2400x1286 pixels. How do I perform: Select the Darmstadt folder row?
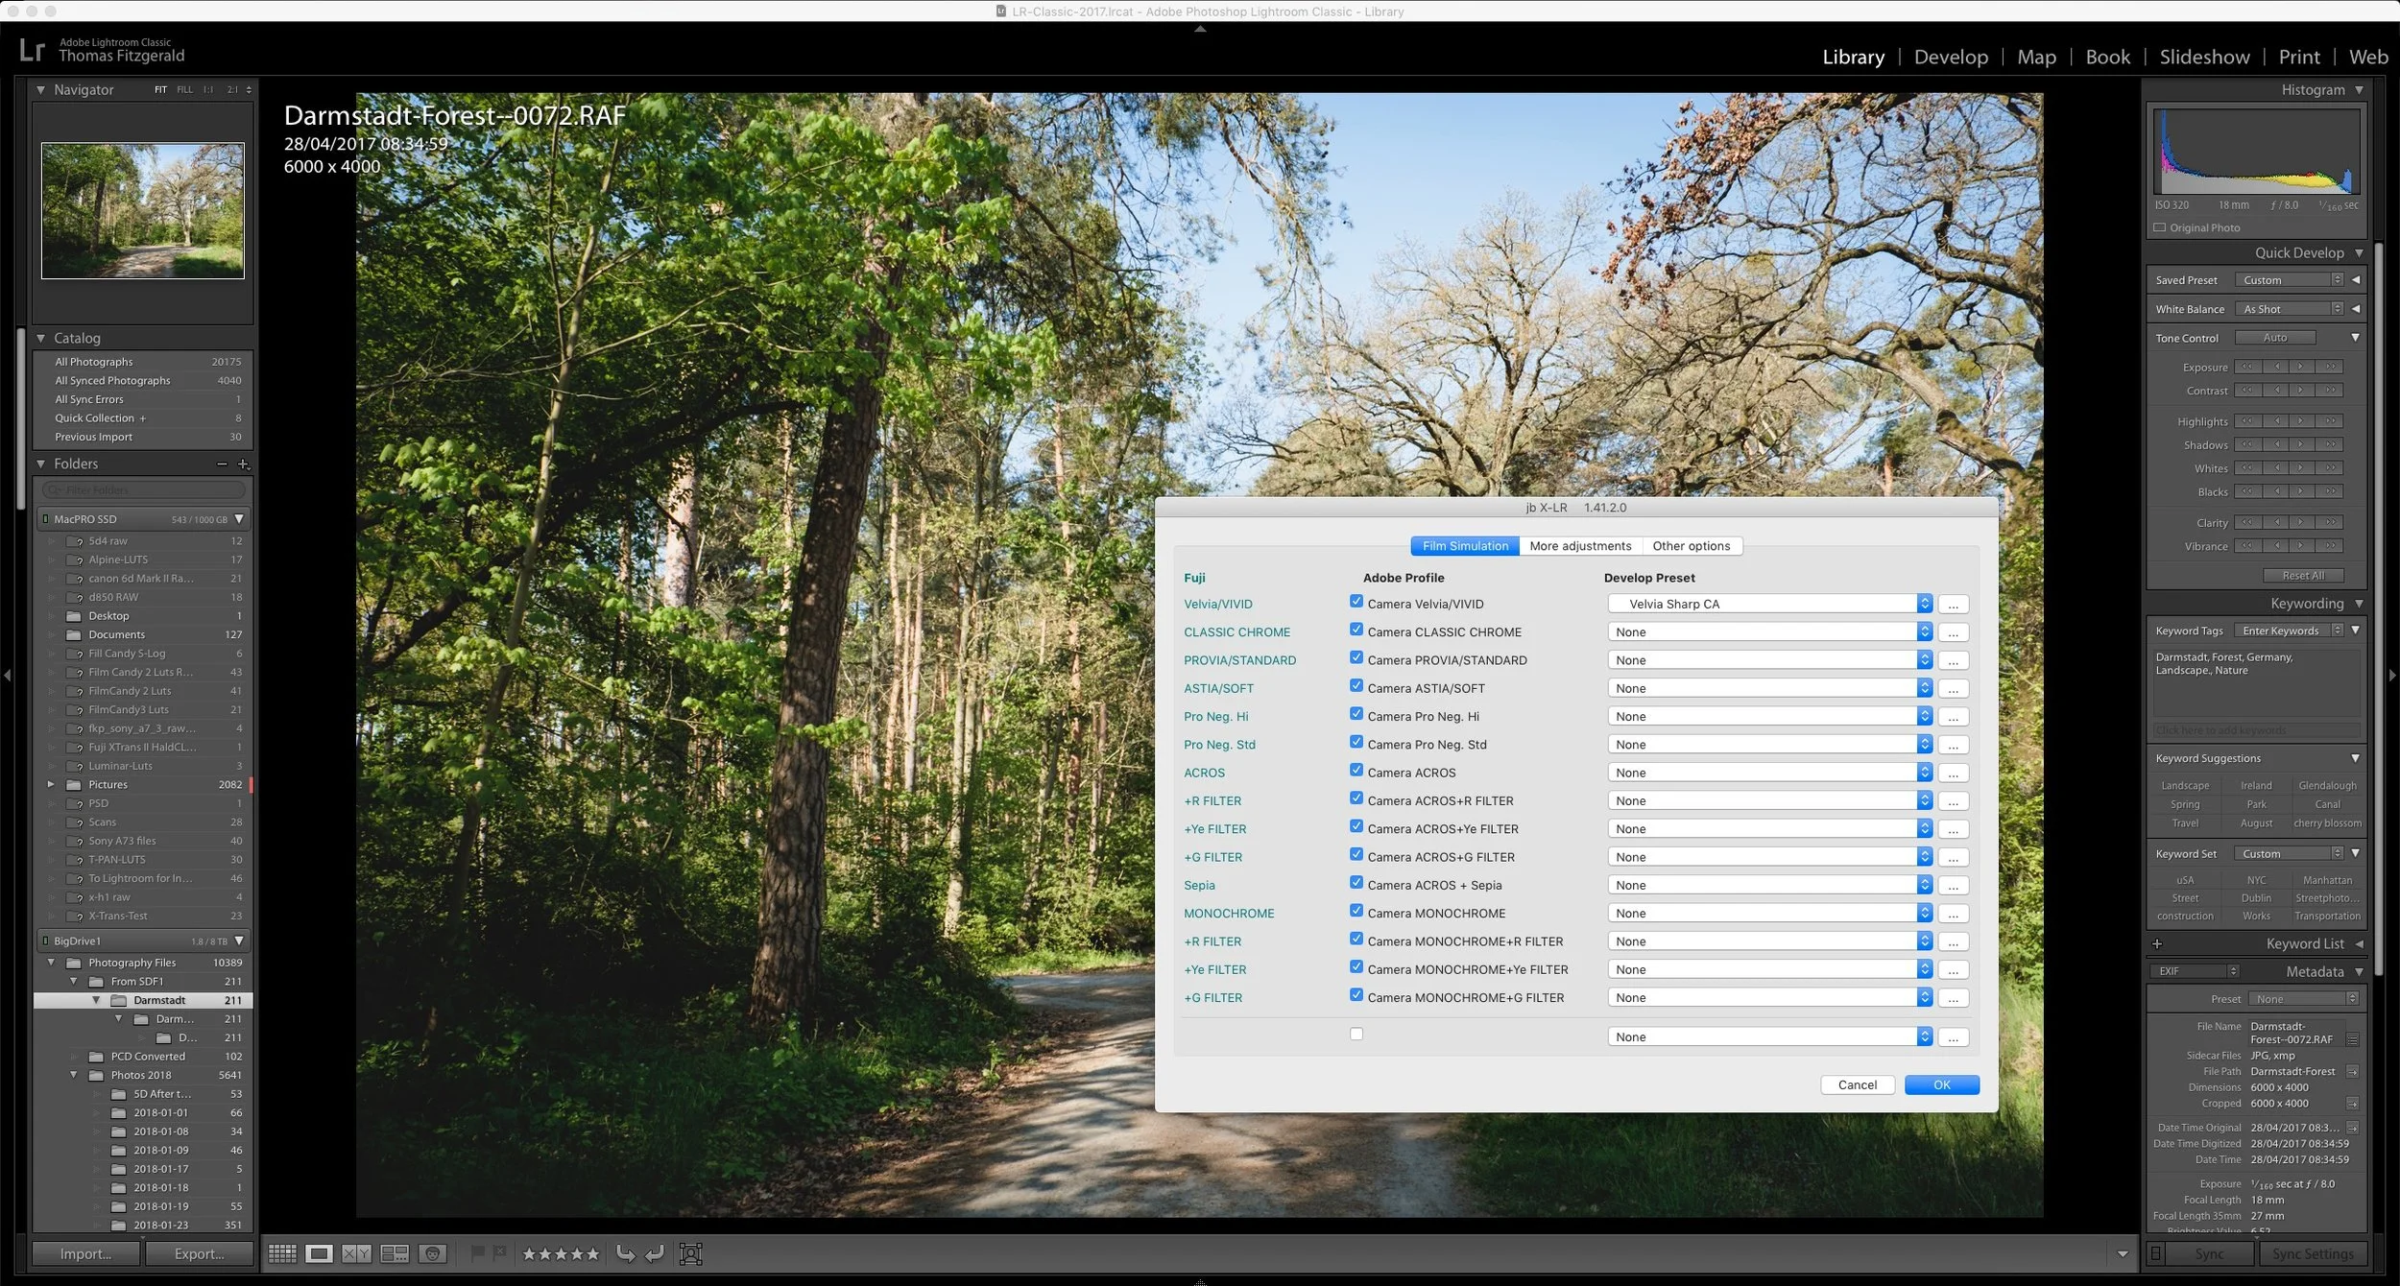[143, 1001]
